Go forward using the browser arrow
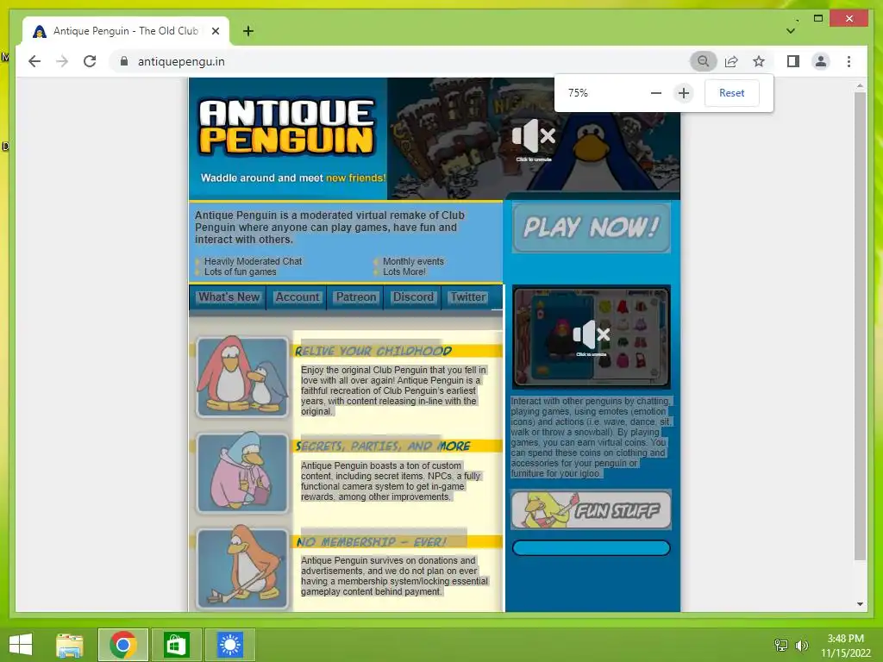Screen dimensions: 883x662 click(x=62, y=61)
